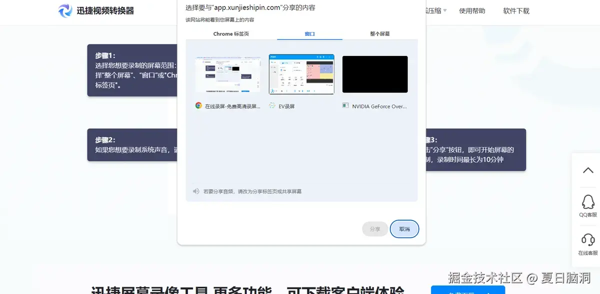This screenshot has height=294, width=600.
Task: Click the 该网站将能看到您屏幕上的内容 notice
Action: [x=219, y=19]
